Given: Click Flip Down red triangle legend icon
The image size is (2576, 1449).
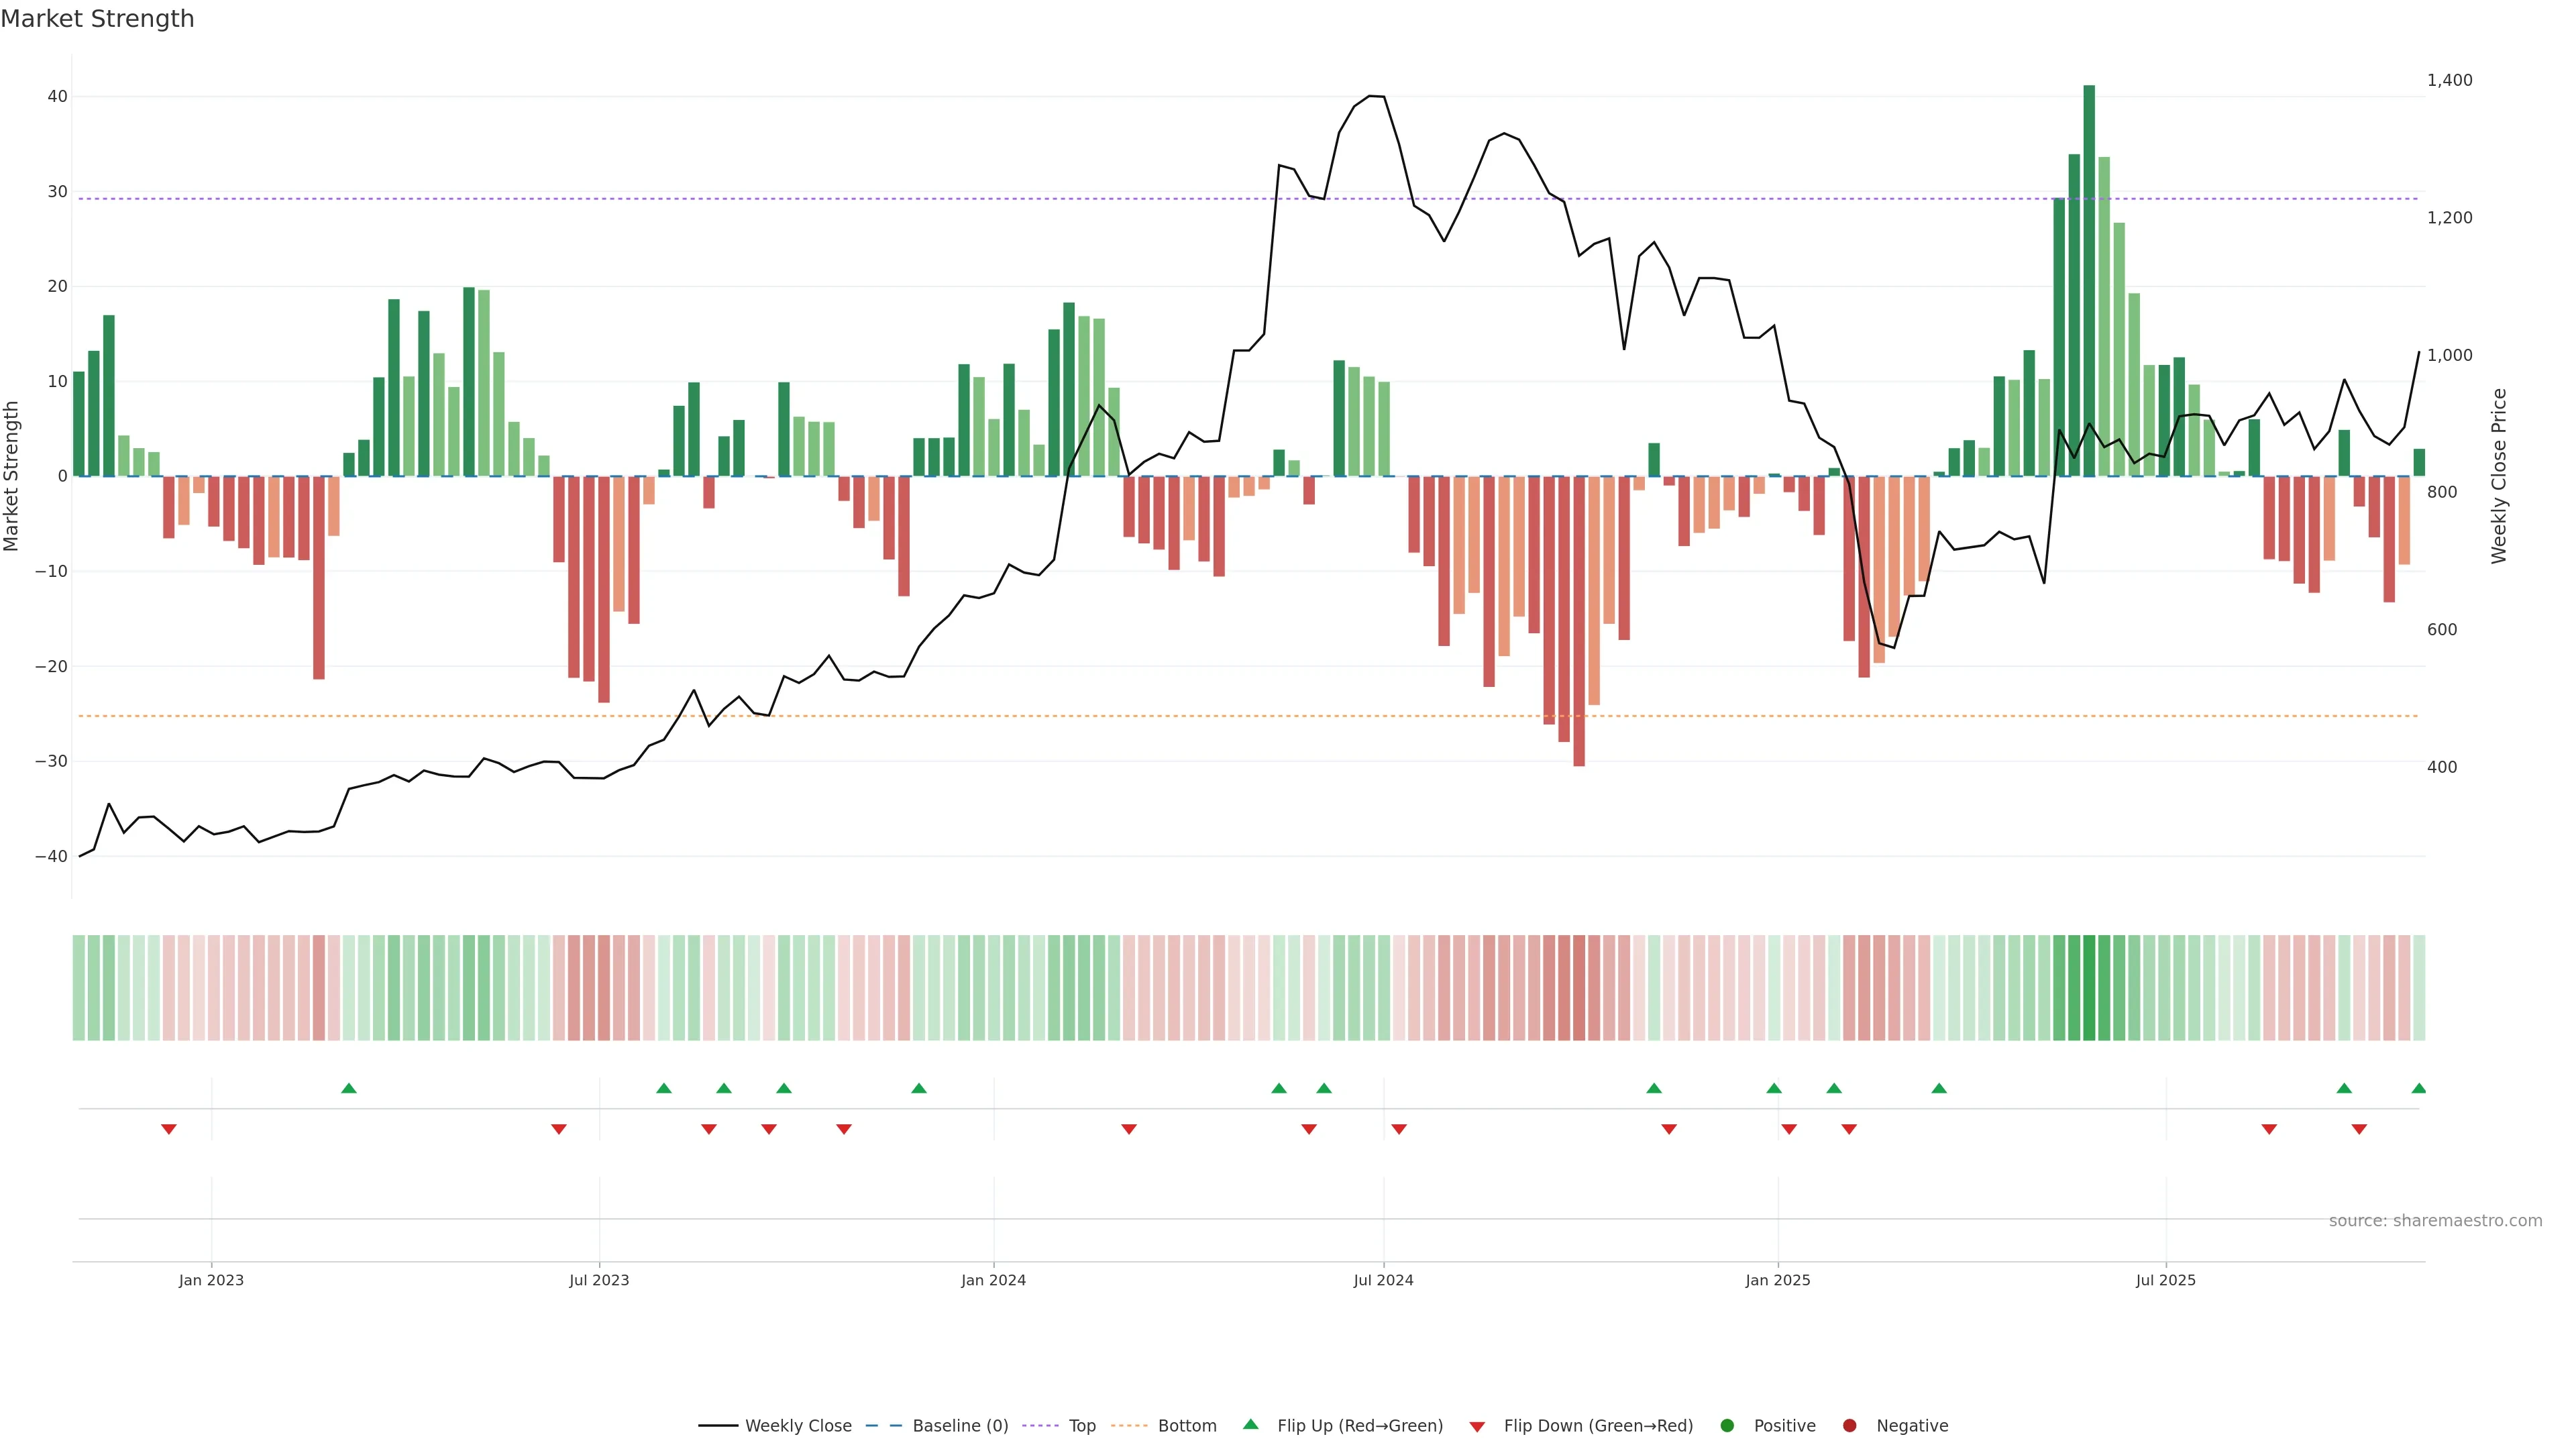Looking at the screenshot, I should [x=1477, y=1426].
